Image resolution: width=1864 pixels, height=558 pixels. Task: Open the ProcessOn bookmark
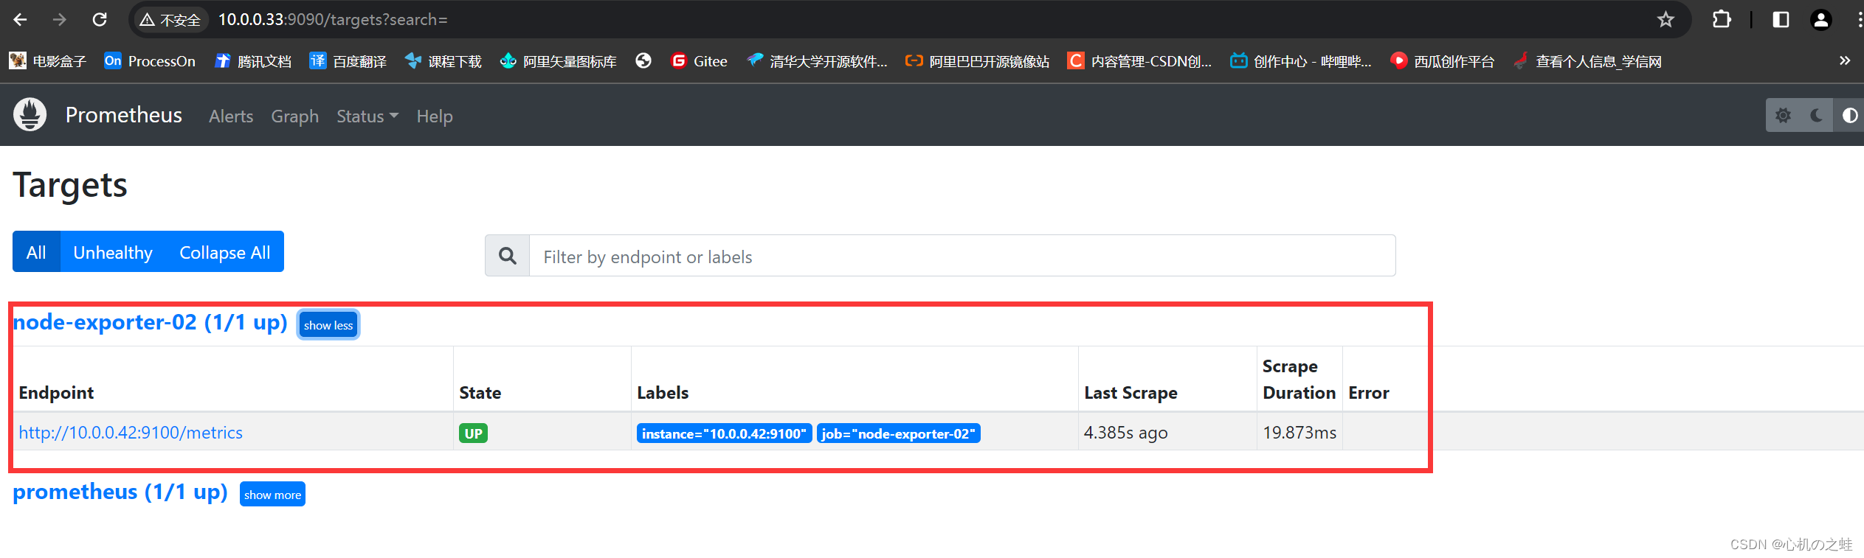(150, 61)
